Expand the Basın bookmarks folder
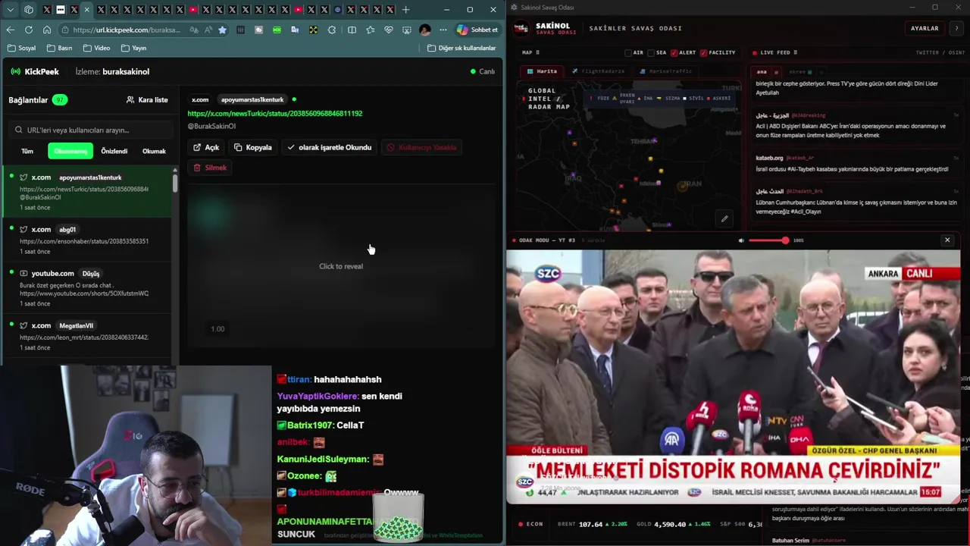This screenshot has width=970, height=546. point(60,48)
